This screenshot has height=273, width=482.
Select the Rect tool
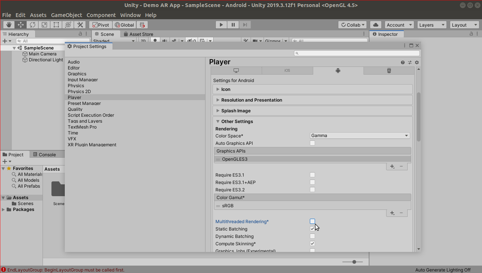click(x=56, y=25)
